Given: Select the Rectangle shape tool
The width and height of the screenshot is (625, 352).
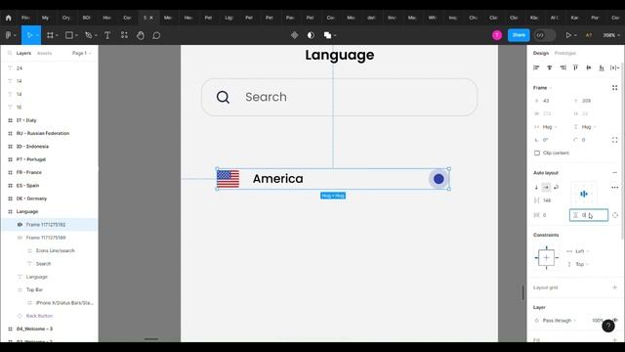Looking at the screenshot, I should (69, 35).
